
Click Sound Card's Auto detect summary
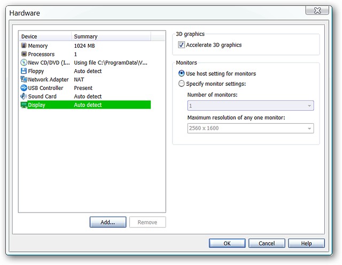click(88, 96)
